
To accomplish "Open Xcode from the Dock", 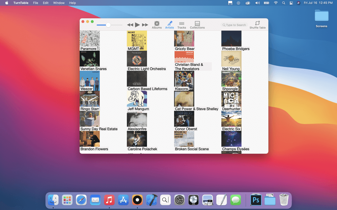I will coord(152,200).
